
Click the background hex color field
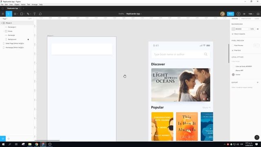tap(241, 29)
